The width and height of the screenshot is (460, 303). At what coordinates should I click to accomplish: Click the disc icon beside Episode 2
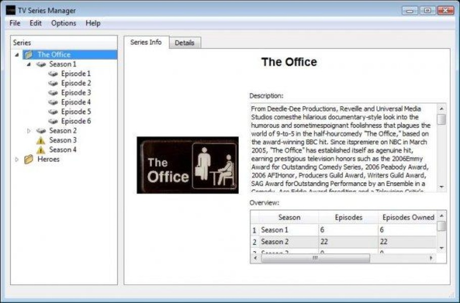[x=53, y=83]
